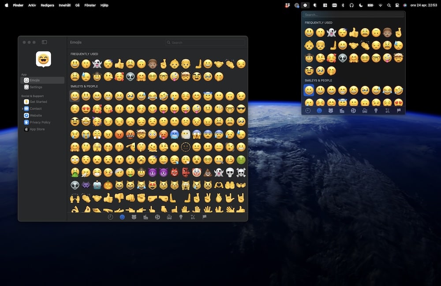Pick the green nauseated face emoji

[241, 160]
